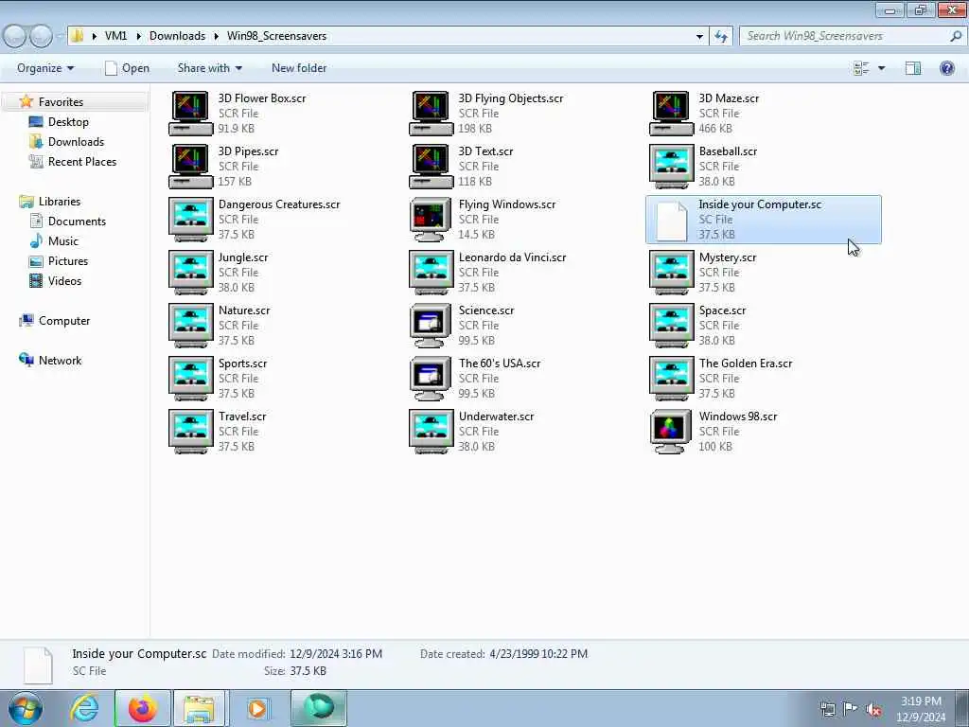Go to Downloads in the address breadcrumb
This screenshot has height=727, width=969.
177,36
